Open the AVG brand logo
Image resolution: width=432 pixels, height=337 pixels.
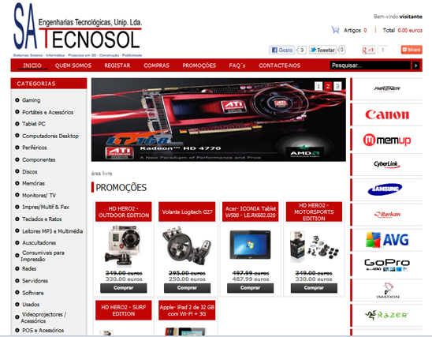coord(387,240)
